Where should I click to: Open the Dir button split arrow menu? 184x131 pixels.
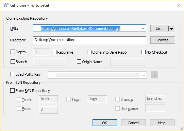[x=171, y=29]
